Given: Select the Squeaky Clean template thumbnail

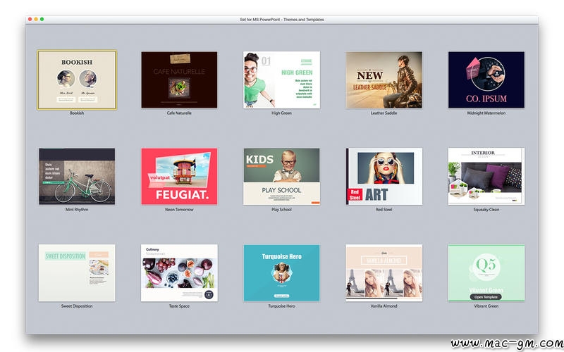Looking at the screenshot, I should [486, 177].
